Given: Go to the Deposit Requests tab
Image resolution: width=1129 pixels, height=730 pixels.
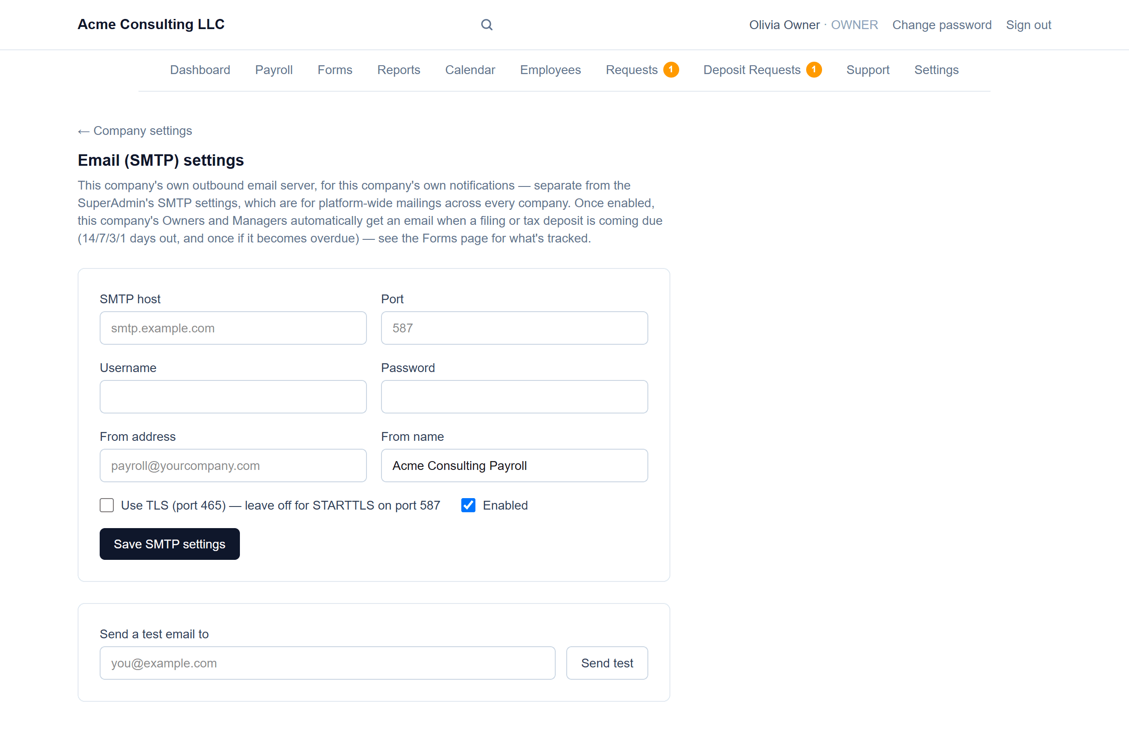Looking at the screenshot, I should coord(751,70).
